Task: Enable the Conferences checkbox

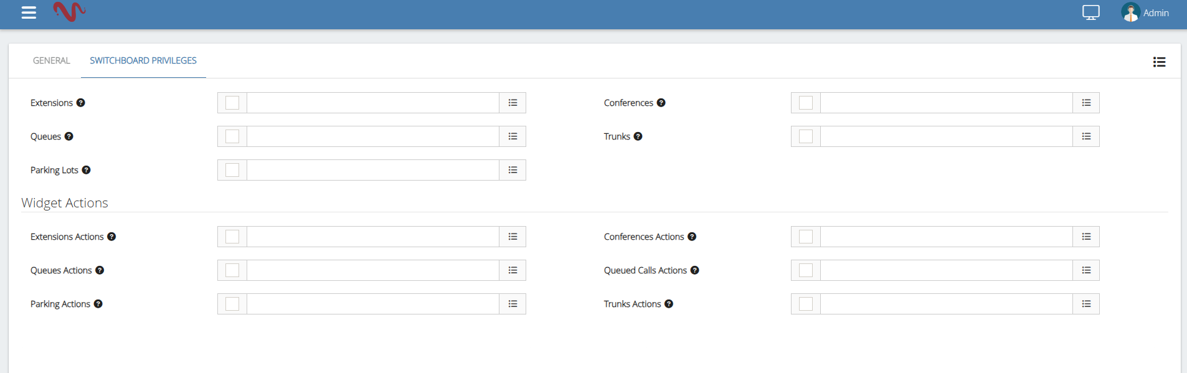Action: [806, 103]
